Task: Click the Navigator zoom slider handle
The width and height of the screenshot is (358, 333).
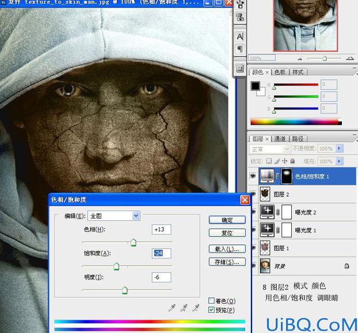Action: tap(325, 59)
